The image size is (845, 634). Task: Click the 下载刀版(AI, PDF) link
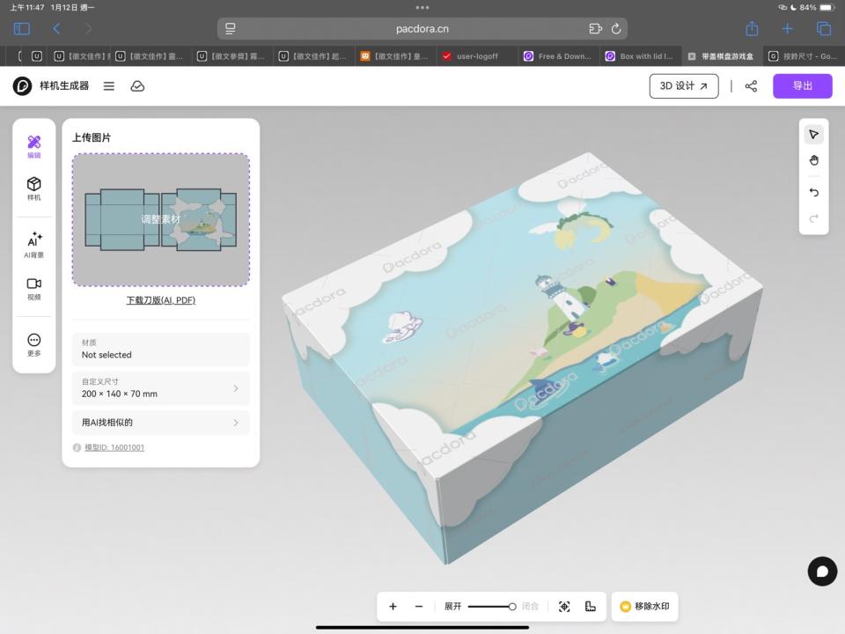pyautogui.click(x=160, y=300)
